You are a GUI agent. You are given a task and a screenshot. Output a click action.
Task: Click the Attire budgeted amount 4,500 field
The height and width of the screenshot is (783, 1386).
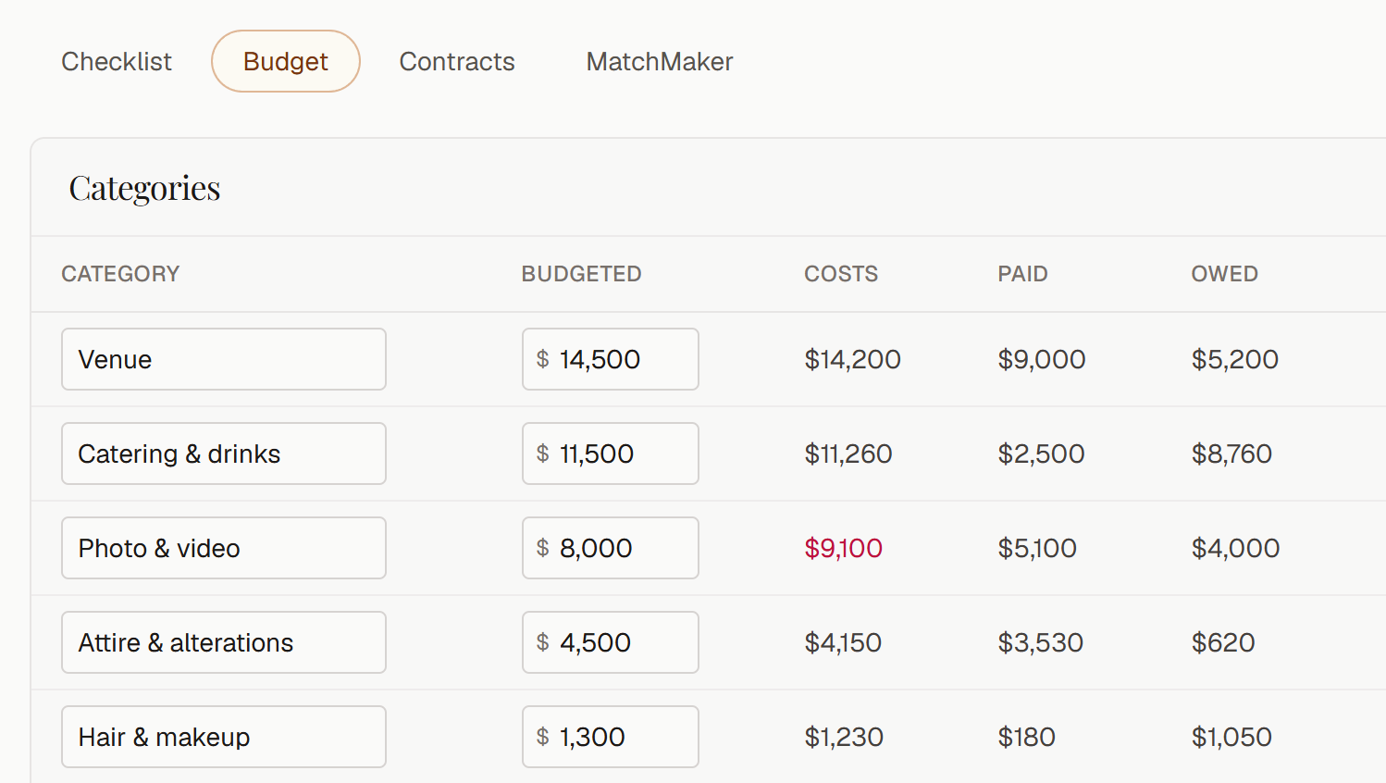coord(611,642)
